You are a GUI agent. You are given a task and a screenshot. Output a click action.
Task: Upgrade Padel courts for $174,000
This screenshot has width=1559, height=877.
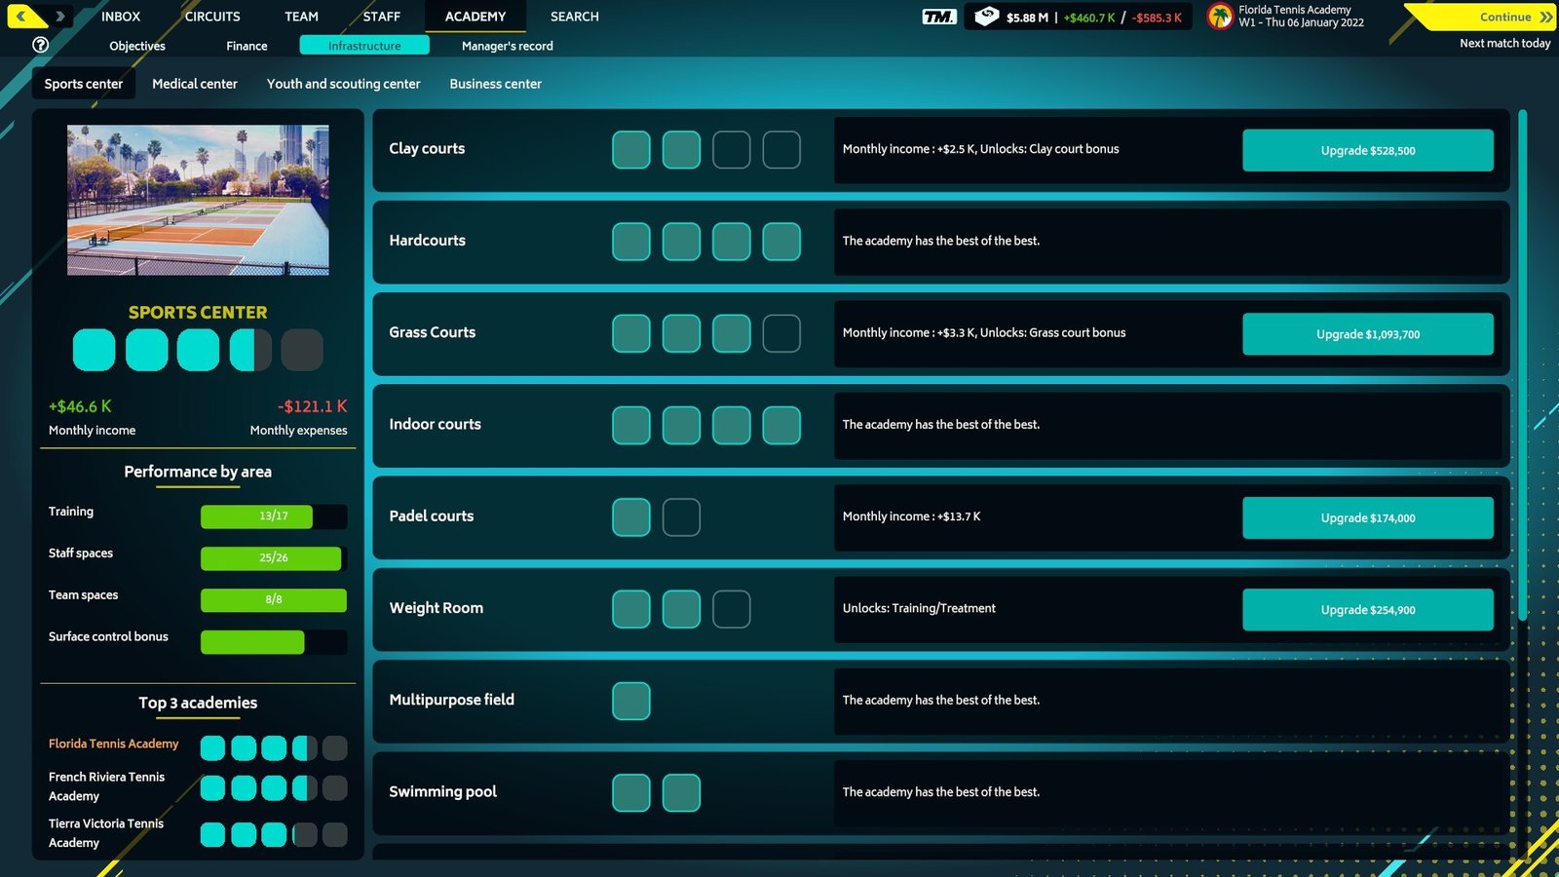[x=1367, y=517]
